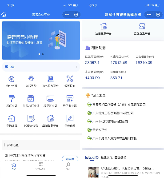Tap the outlined pill button in the feedback item

[x=70, y=159]
